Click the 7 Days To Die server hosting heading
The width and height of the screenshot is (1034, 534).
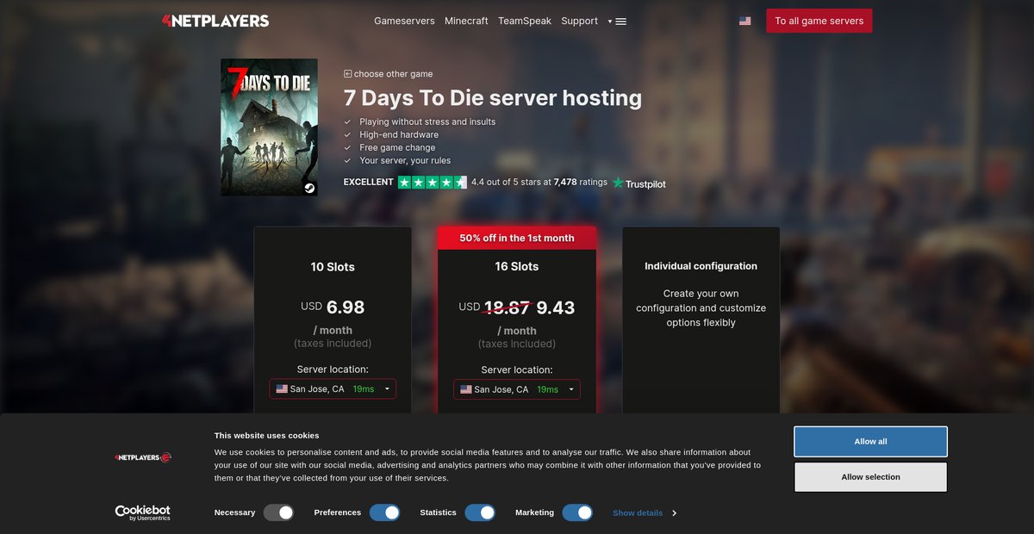coord(493,98)
